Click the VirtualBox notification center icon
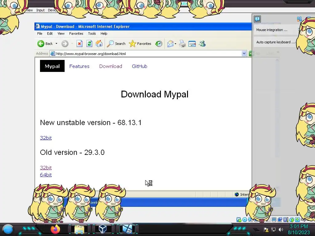This screenshot has width=315, height=236. (x=257, y=19)
